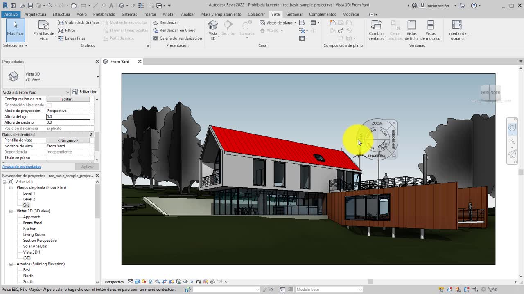Click ENCUADRE wedge on steering wheel
This screenshot has height=294, width=524.
point(377,156)
